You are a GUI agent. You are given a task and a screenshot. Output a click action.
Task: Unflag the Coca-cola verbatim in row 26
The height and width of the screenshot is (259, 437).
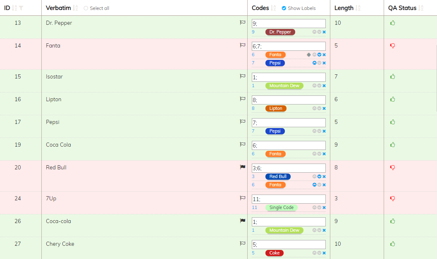point(243,221)
